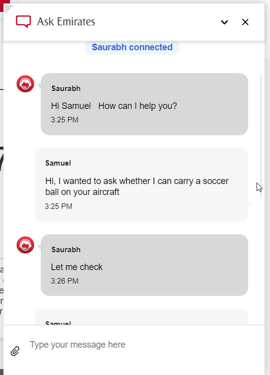Click the grid dots drag handle icon

point(8,8)
